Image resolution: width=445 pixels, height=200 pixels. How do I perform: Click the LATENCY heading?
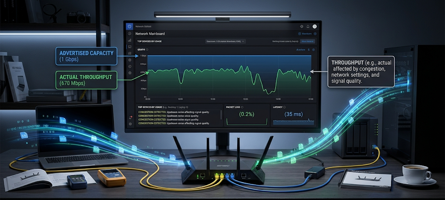pyautogui.click(x=278, y=107)
